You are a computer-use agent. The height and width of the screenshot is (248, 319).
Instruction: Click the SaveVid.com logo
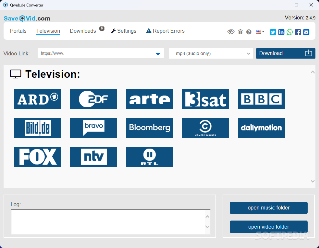(x=27, y=18)
